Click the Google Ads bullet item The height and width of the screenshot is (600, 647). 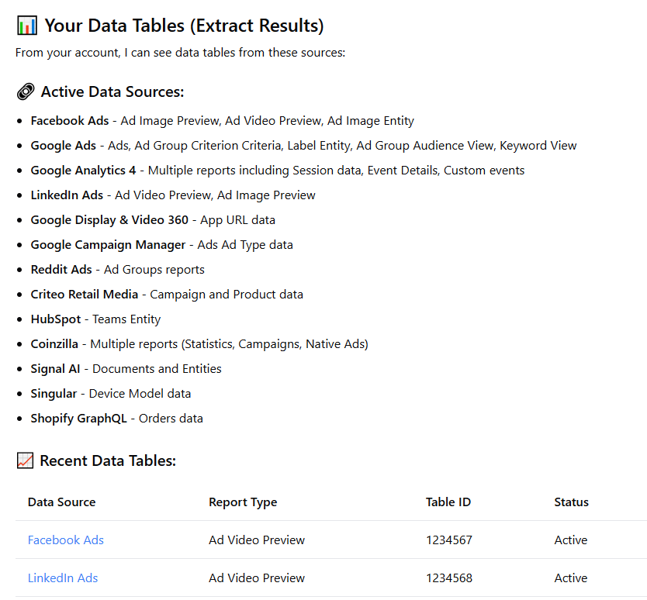(303, 146)
